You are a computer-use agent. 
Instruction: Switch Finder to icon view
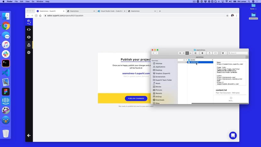(180, 53)
